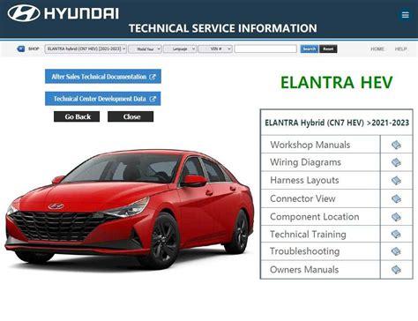Image resolution: width=418 pixels, height=321 pixels.
Task: Open After Sales Technical Documentation
Action: click(103, 77)
